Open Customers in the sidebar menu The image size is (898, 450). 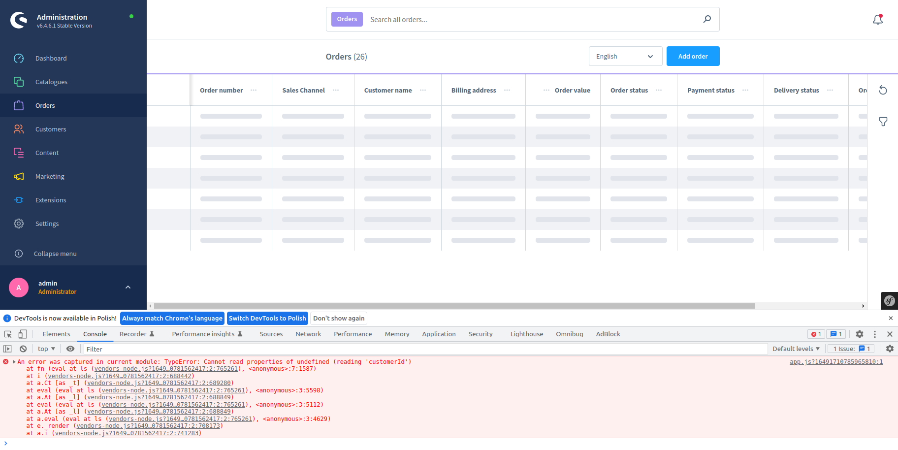pyautogui.click(x=51, y=129)
